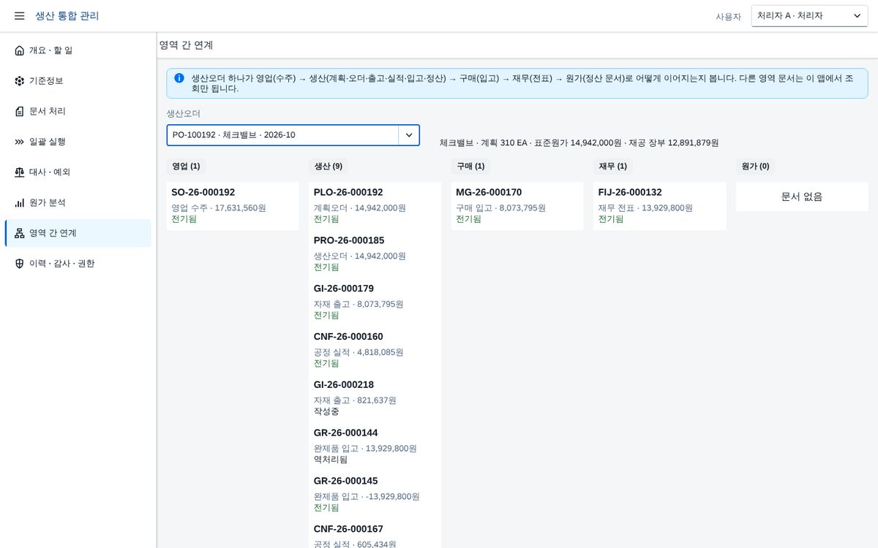
Task: Click the 문서 없음 empty card
Action: click(802, 197)
